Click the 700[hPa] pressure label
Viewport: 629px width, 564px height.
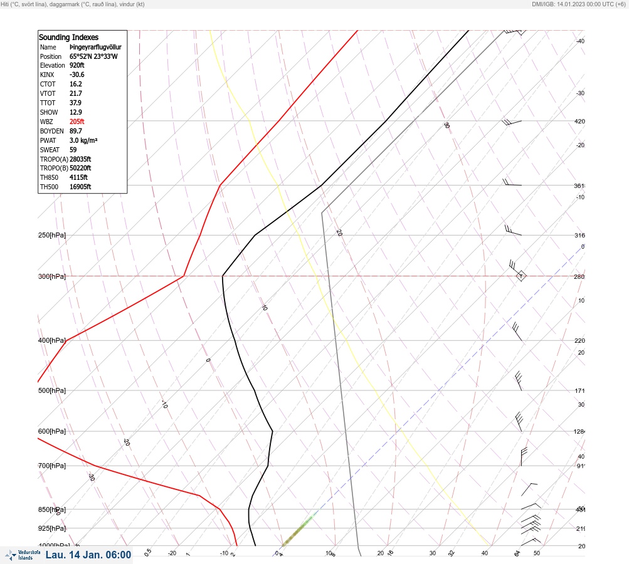coord(52,466)
